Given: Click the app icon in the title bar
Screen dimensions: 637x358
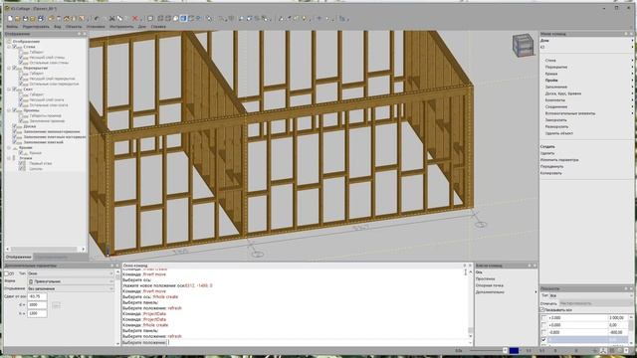Looking at the screenshot, I should pyautogui.click(x=7, y=8).
